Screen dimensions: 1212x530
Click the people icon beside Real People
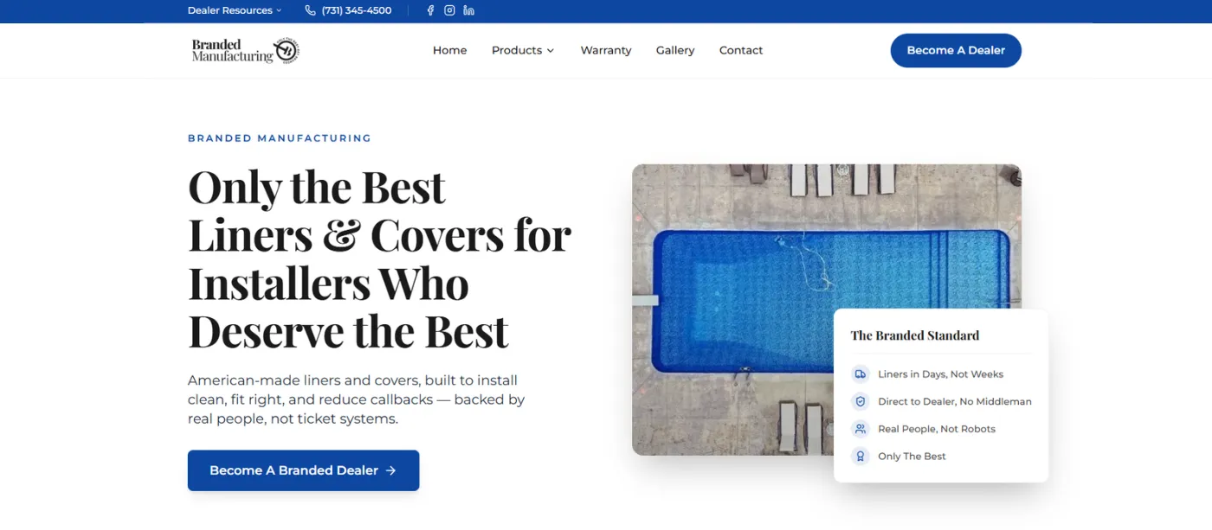pos(860,429)
